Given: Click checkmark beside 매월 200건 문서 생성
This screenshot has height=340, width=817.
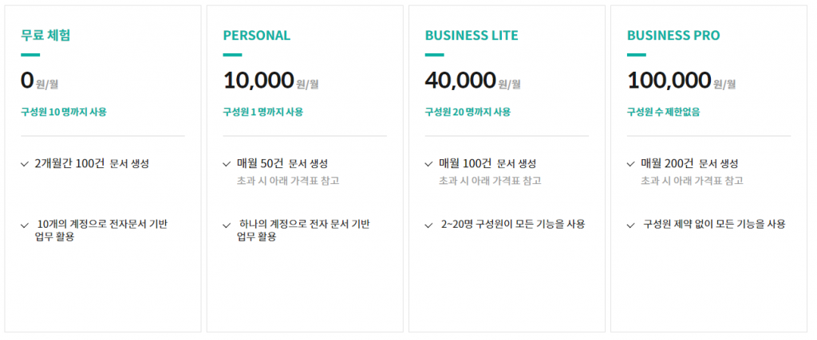Looking at the screenshot, I should pyautogui.click(x=630, y=164).
